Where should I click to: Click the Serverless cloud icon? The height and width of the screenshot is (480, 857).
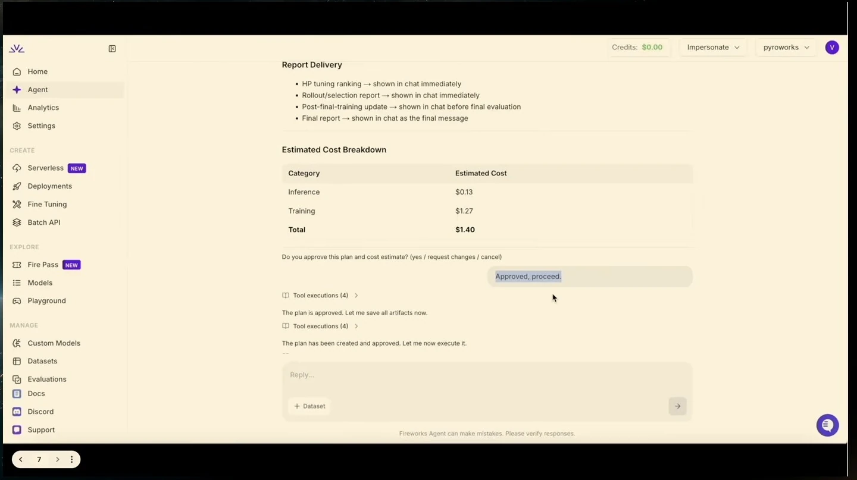[x=17, y=168]
